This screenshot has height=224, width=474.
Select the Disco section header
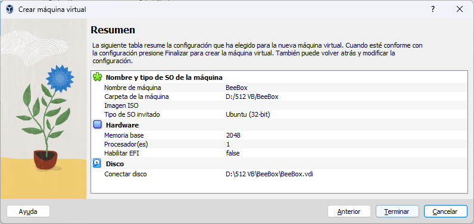pos(115,164)
